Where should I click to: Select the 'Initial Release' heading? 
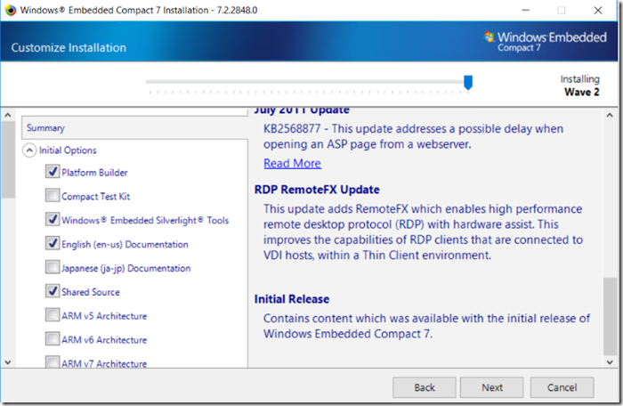click(292, 299)
